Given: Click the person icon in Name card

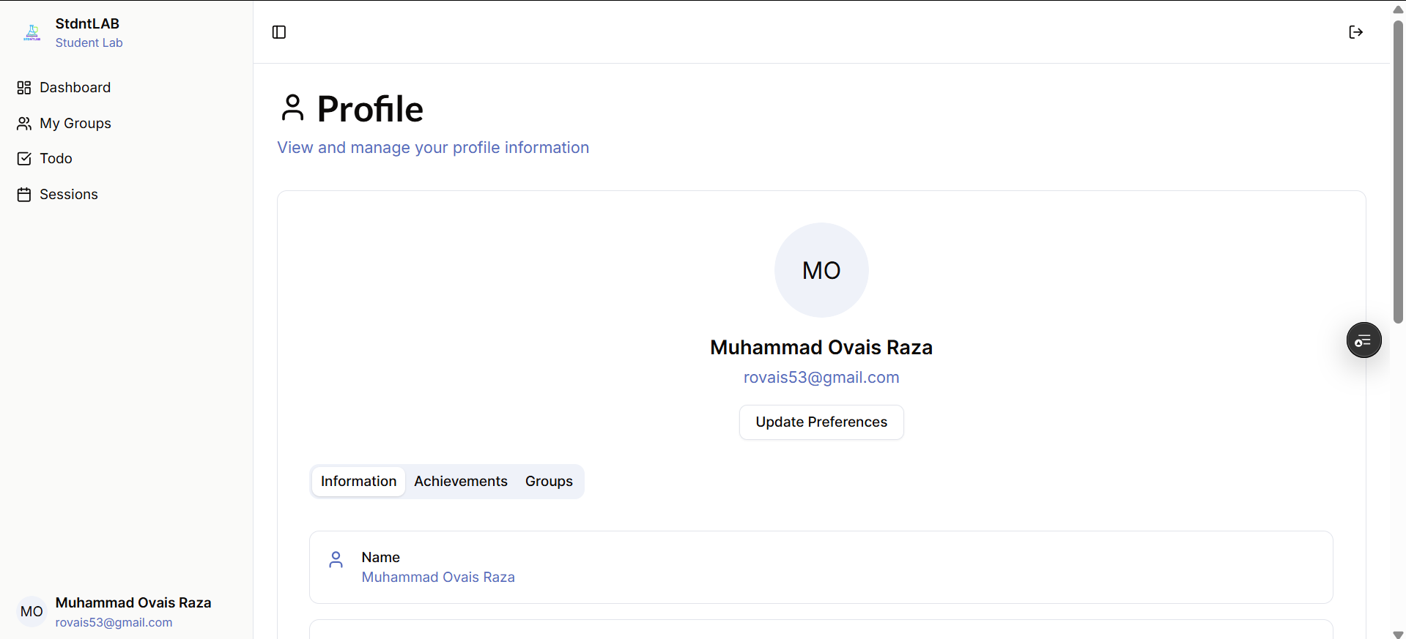Looking at the screenshot, I should 336,560.
